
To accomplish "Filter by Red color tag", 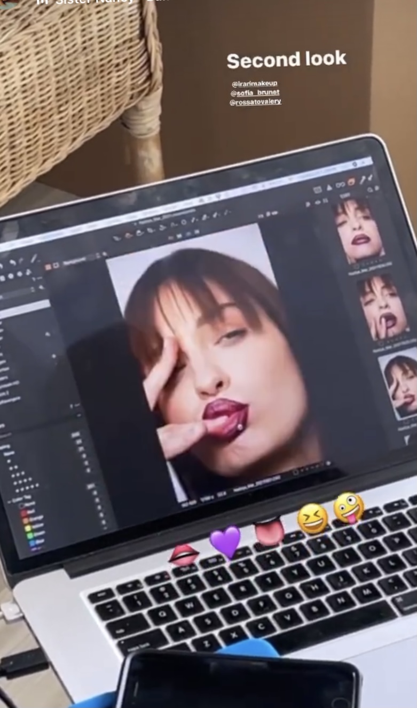I will click(x=24, y=514).
